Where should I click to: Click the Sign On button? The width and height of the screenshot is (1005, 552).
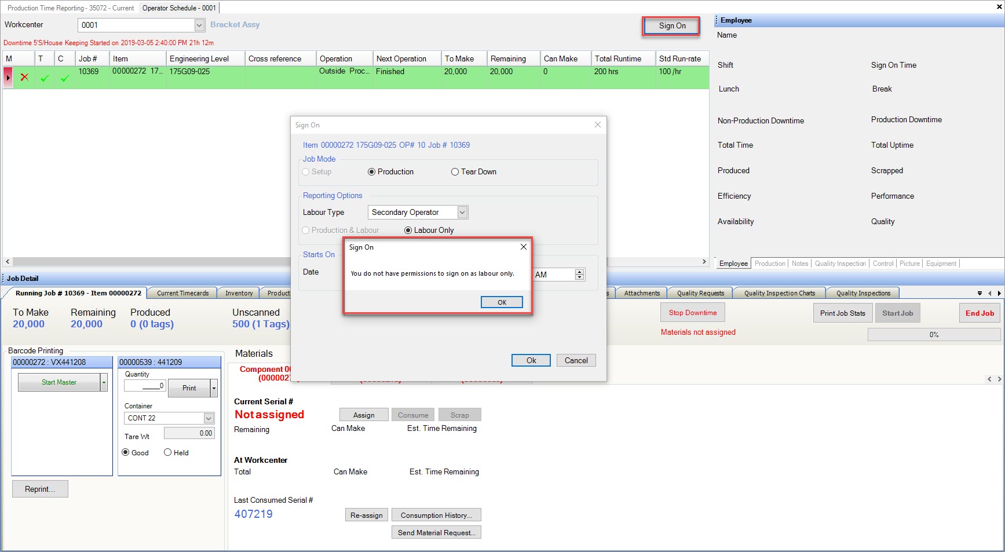click(x=672, y=25)
